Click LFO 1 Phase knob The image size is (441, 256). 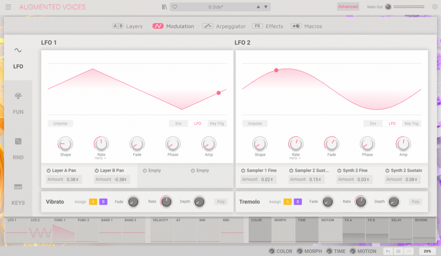[173, 144]
